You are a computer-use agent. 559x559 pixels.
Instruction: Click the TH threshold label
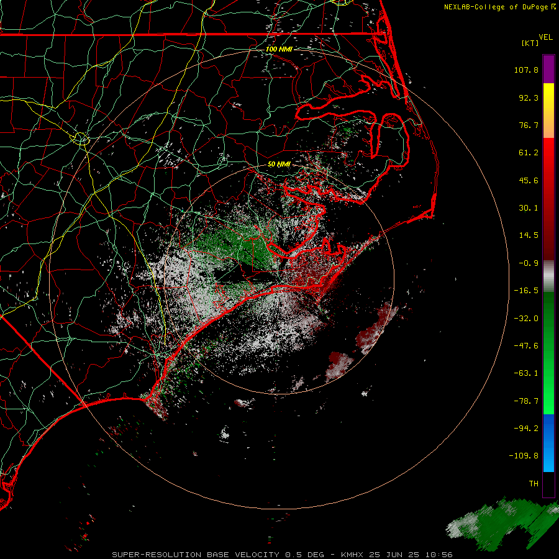(534, 483)
